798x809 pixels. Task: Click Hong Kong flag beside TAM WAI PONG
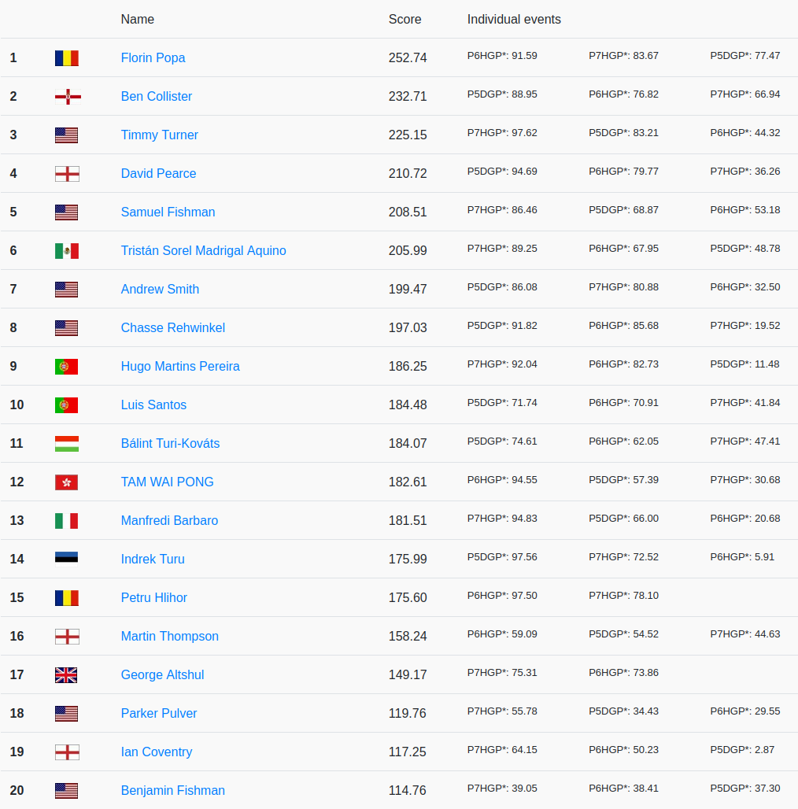click(x=66, y=482)
